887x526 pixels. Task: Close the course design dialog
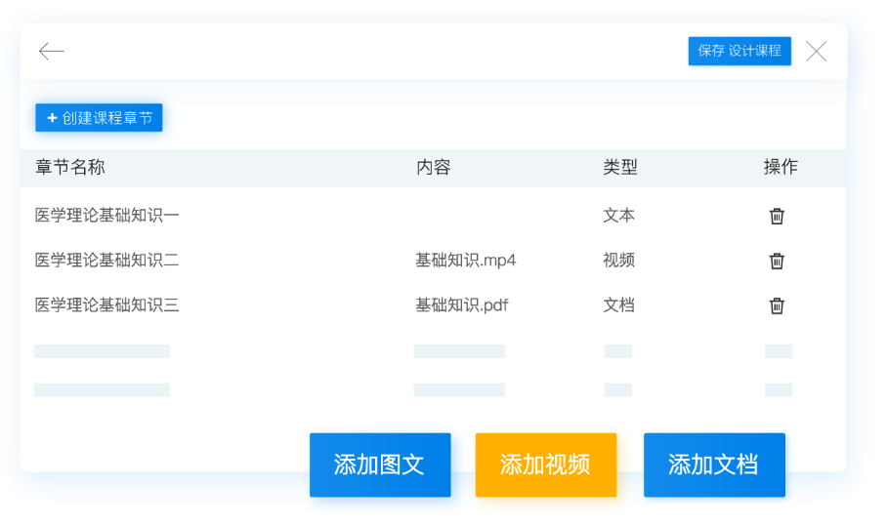click(x=816, y=52)
